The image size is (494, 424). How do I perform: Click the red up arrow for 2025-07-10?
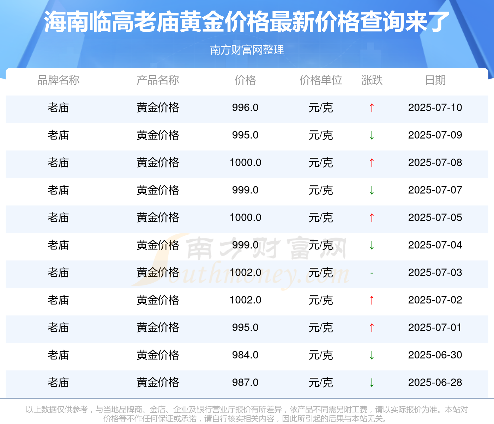coord(372,107)
